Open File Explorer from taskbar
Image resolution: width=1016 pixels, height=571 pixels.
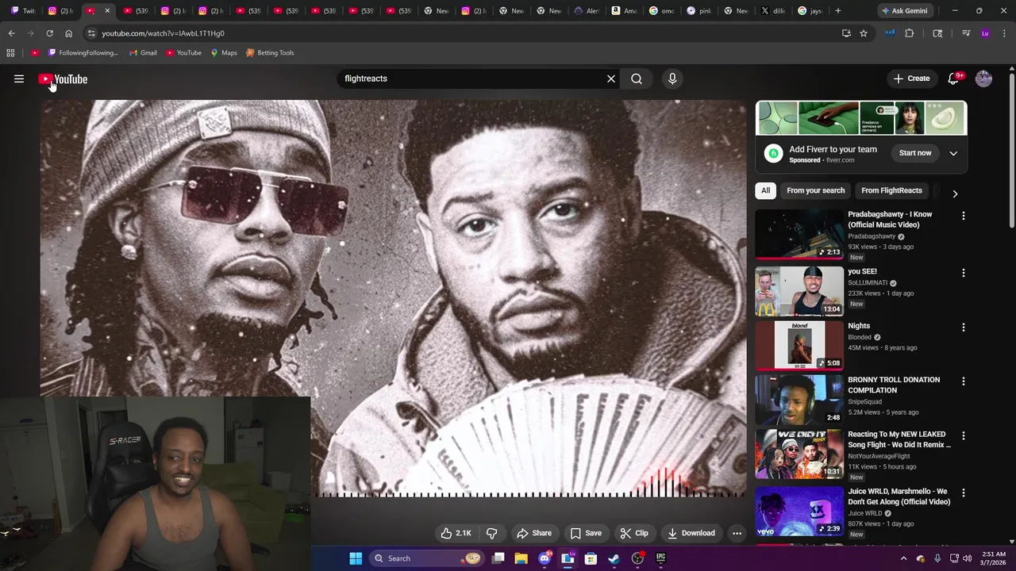pyautogui.click(x=521, y=558)
